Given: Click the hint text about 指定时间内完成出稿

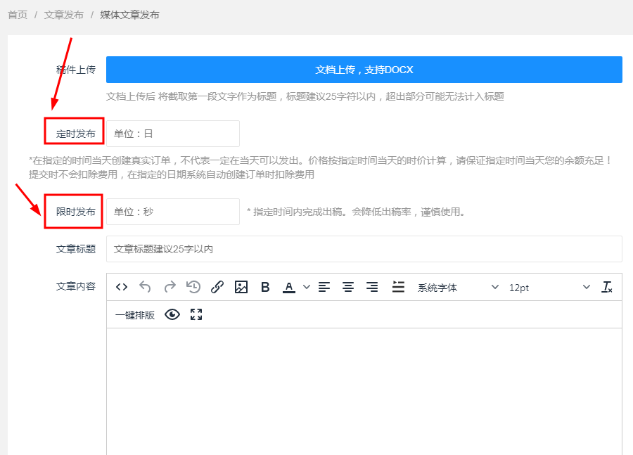Looking at the screenshot, I should pos(356,212).
